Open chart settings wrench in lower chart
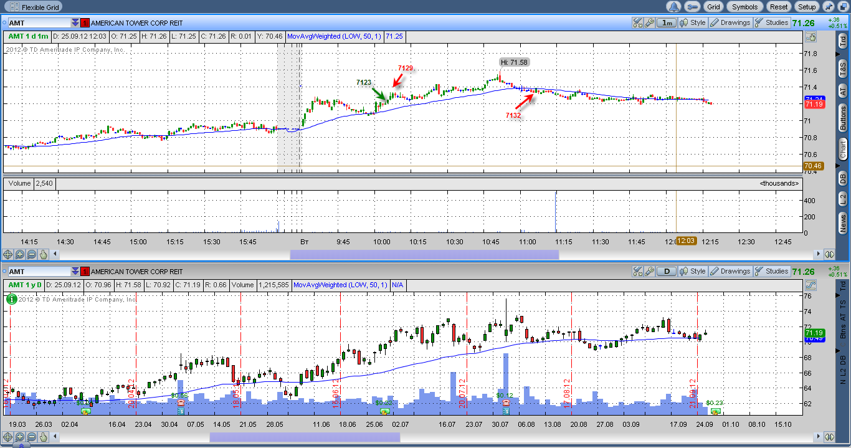Viewport: 851px width, 448px height. [649, 272]
